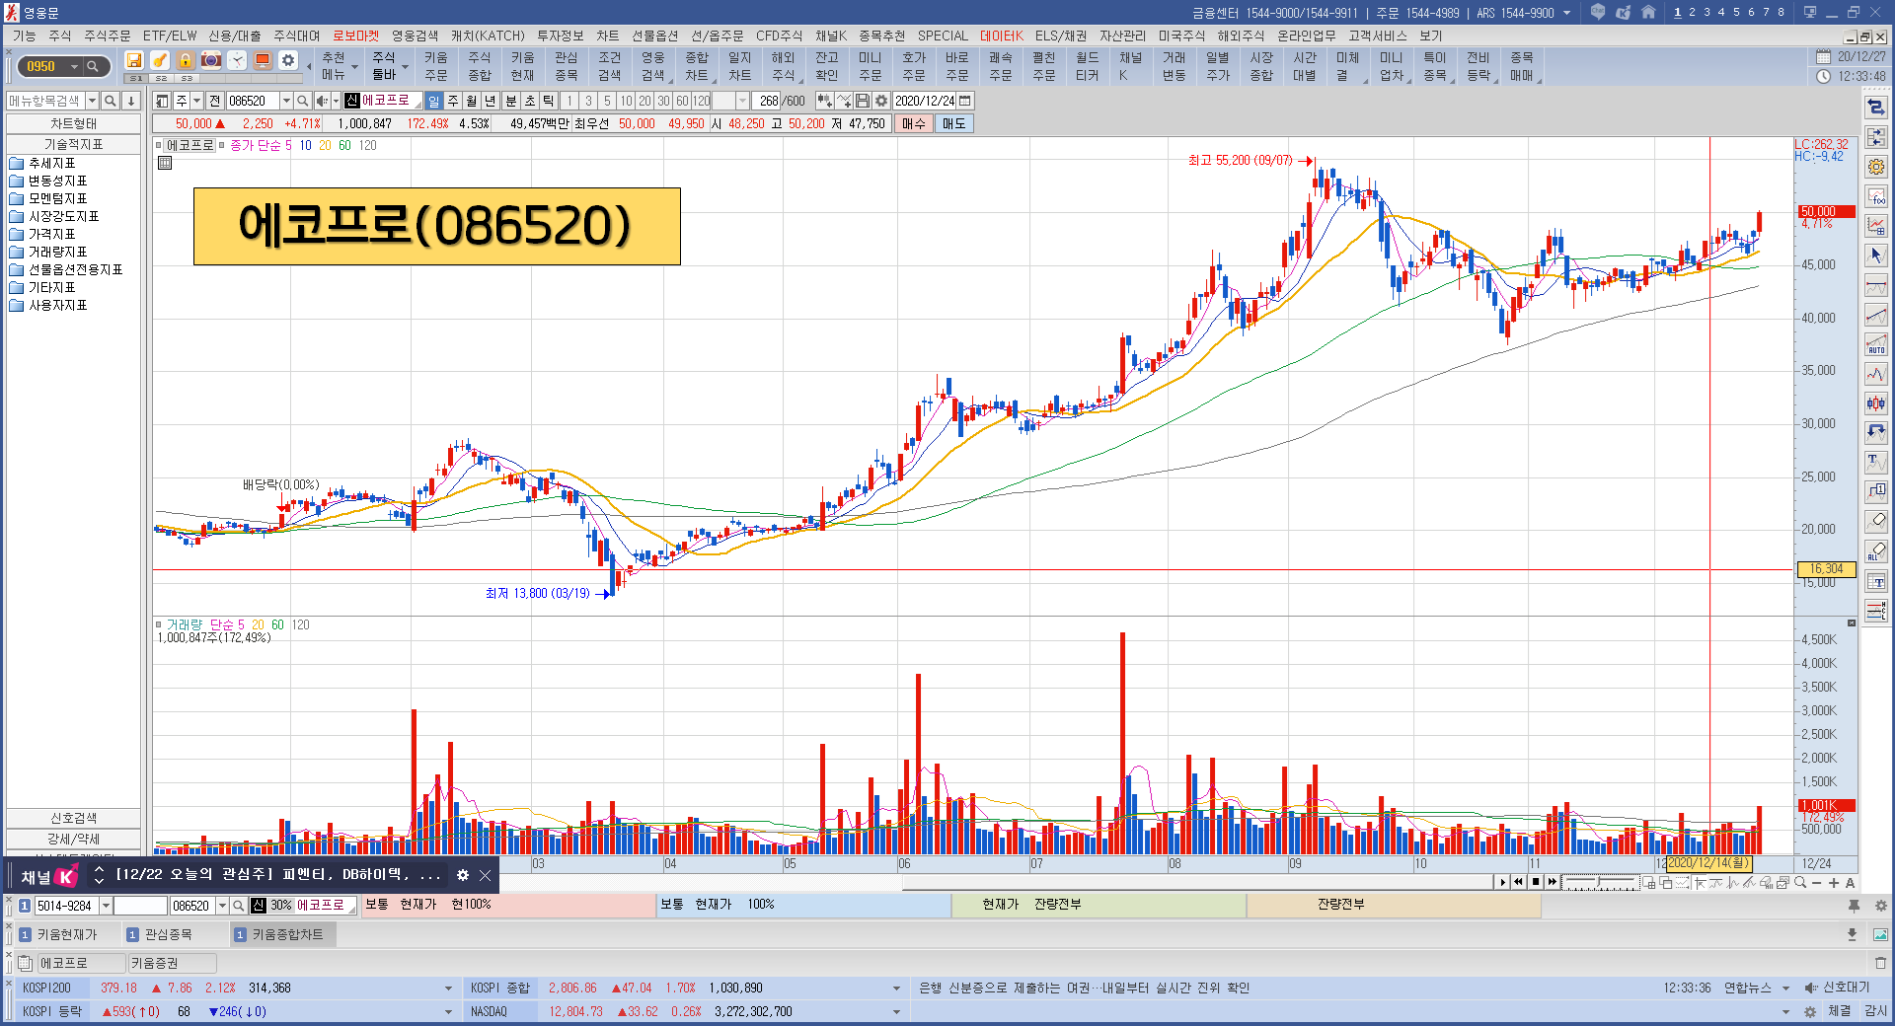Toggle the 초 (second) chart period
This screenshot has height=1026, width=1895.
click(x=530, y=101)
